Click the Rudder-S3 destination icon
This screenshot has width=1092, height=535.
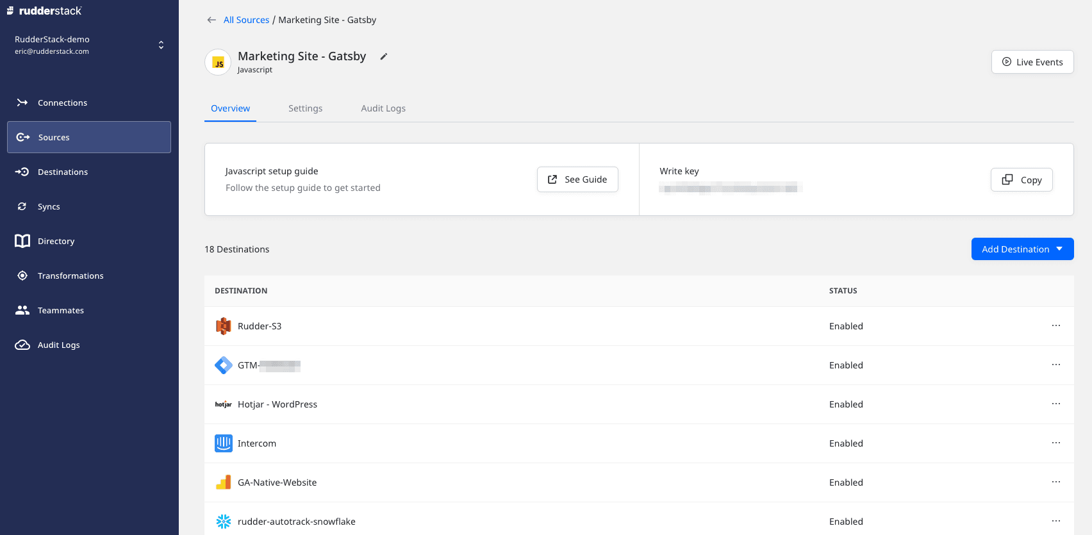223,326
